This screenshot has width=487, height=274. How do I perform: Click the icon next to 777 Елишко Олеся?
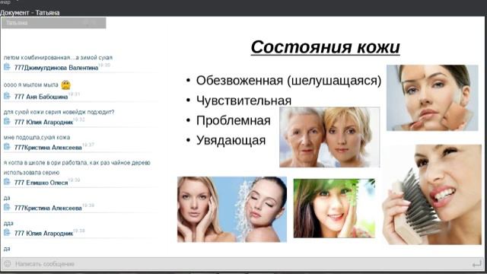[7, 182]
